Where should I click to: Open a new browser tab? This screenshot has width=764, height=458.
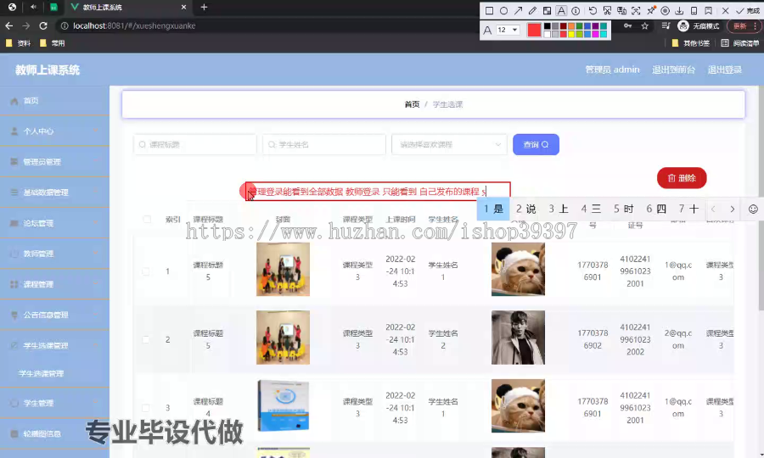[204, 7]
